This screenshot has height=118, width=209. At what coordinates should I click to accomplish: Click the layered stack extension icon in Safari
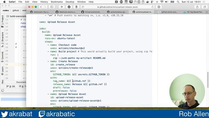76,7
